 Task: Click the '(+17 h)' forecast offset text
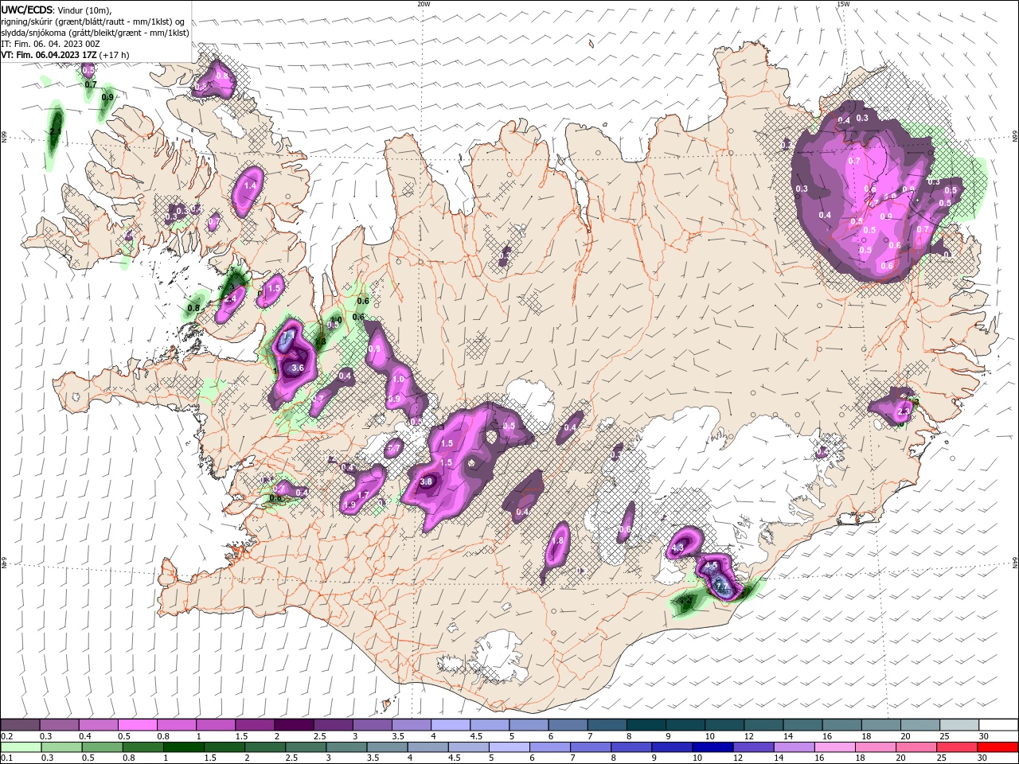115,55
